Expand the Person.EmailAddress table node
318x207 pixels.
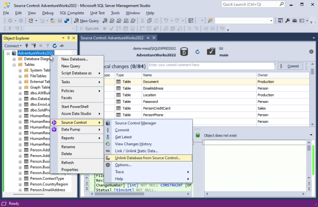(x=20, y=190)
